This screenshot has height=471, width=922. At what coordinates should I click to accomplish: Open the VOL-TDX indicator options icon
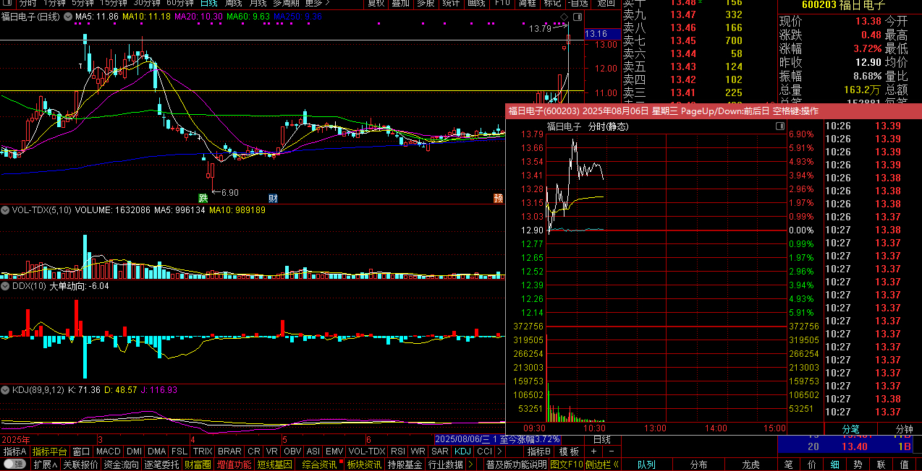coord(6,210)
